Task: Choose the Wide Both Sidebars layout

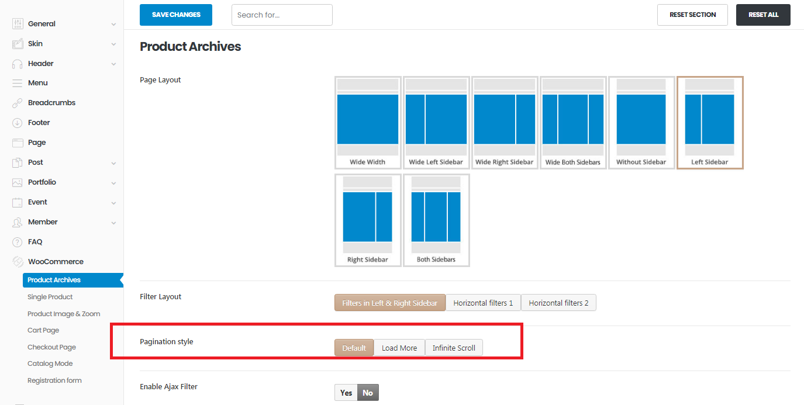Action: click(x=573, y=123)
